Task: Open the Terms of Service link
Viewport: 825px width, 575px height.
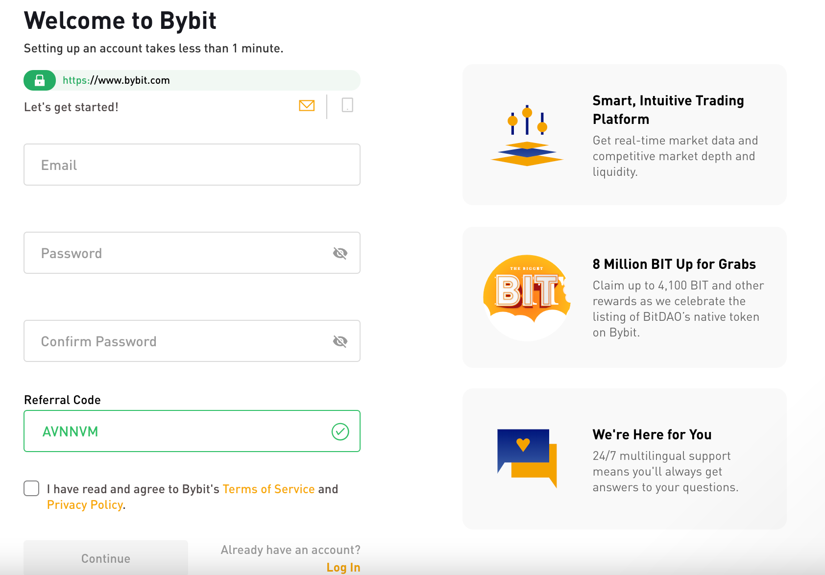Action: pos(268,489)
